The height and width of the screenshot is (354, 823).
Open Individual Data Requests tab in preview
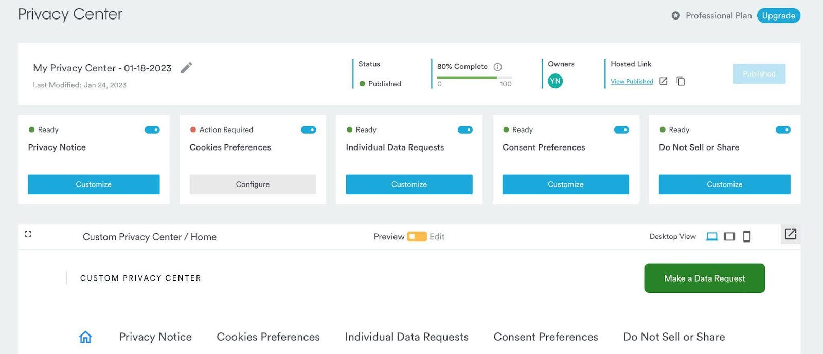(407, 337)
